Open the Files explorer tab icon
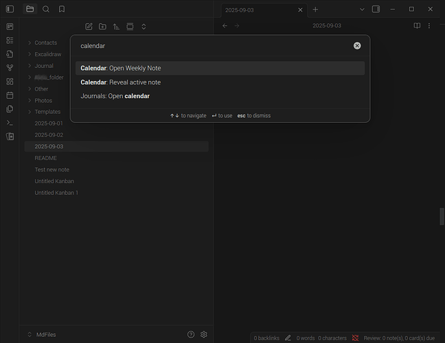 pos(30,9)
